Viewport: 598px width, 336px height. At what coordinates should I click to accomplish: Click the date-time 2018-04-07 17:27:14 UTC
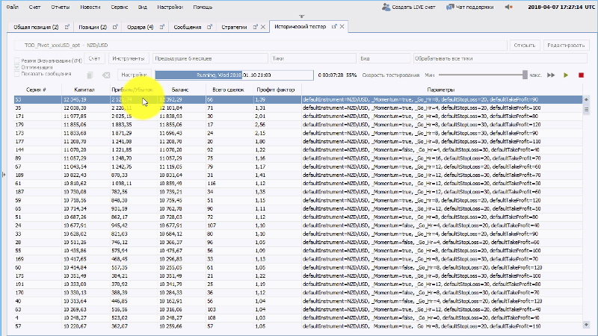pyautogui.click(x=561, y=7)
